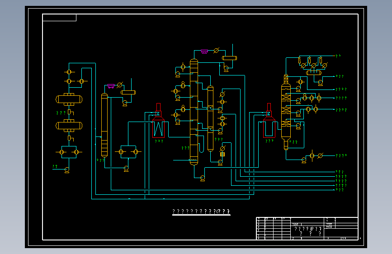Click the empty white box in the top-left corner
The height and width of the screenshot is (254, 392).
coord(60,18)
